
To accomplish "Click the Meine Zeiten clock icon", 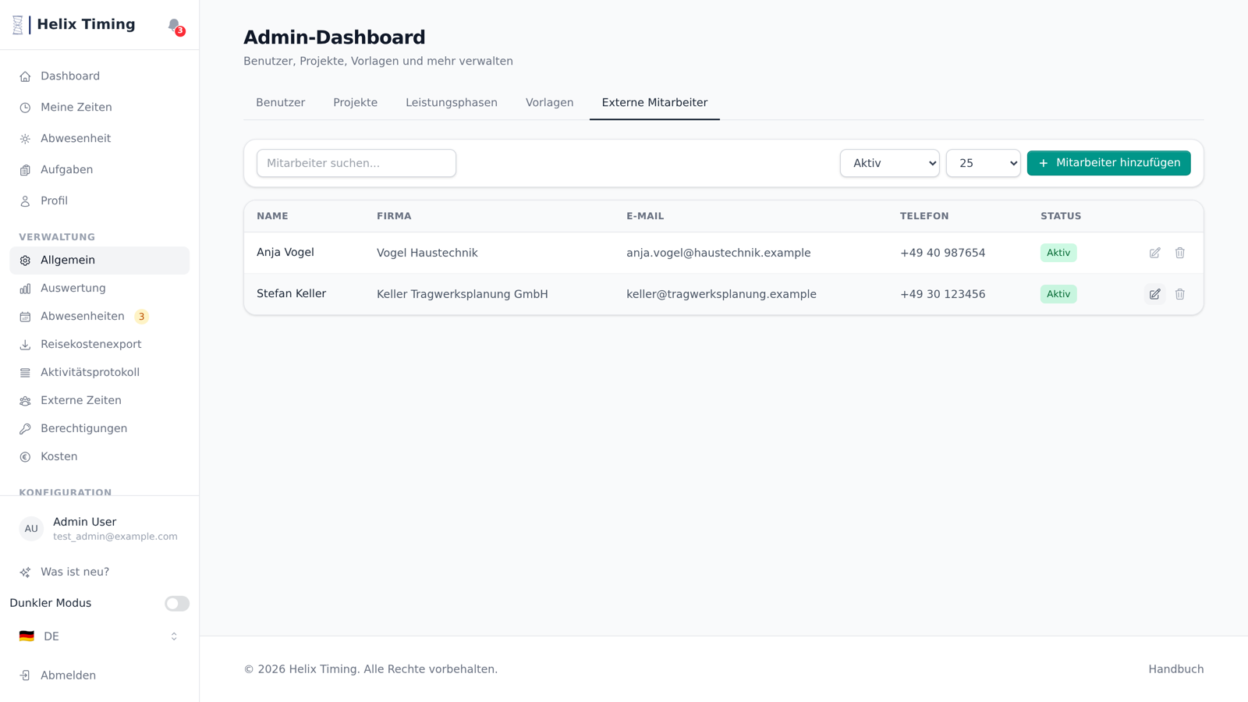I will [25, 108].
